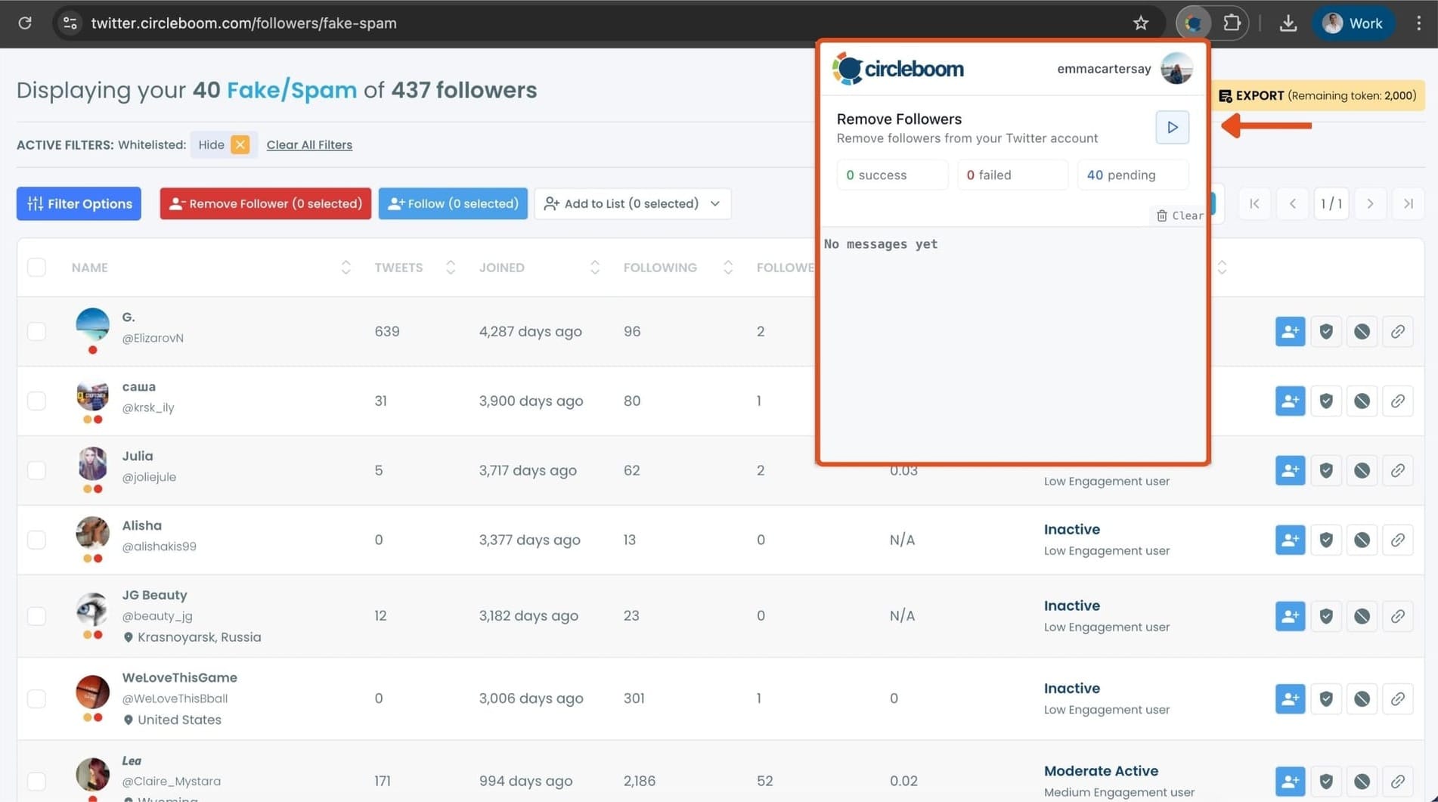
Task: Follow G. using the blue add-user icon
Action: (x=1289, y=331)
